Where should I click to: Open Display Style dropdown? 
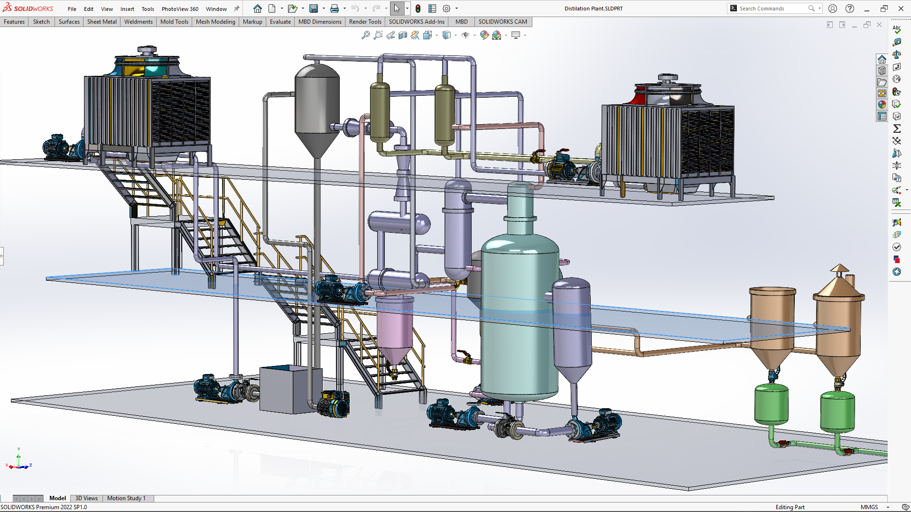455,35
